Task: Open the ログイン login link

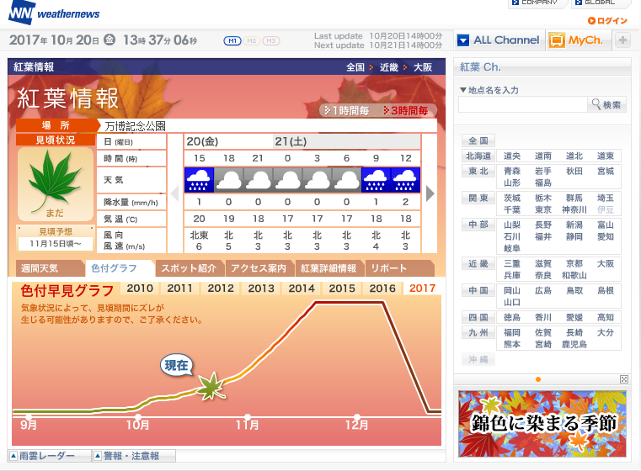Action: coord(607,20)
